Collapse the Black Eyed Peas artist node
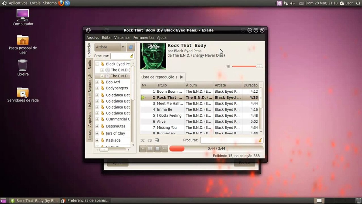Screen dimensions: 362x204 (97, 64)
